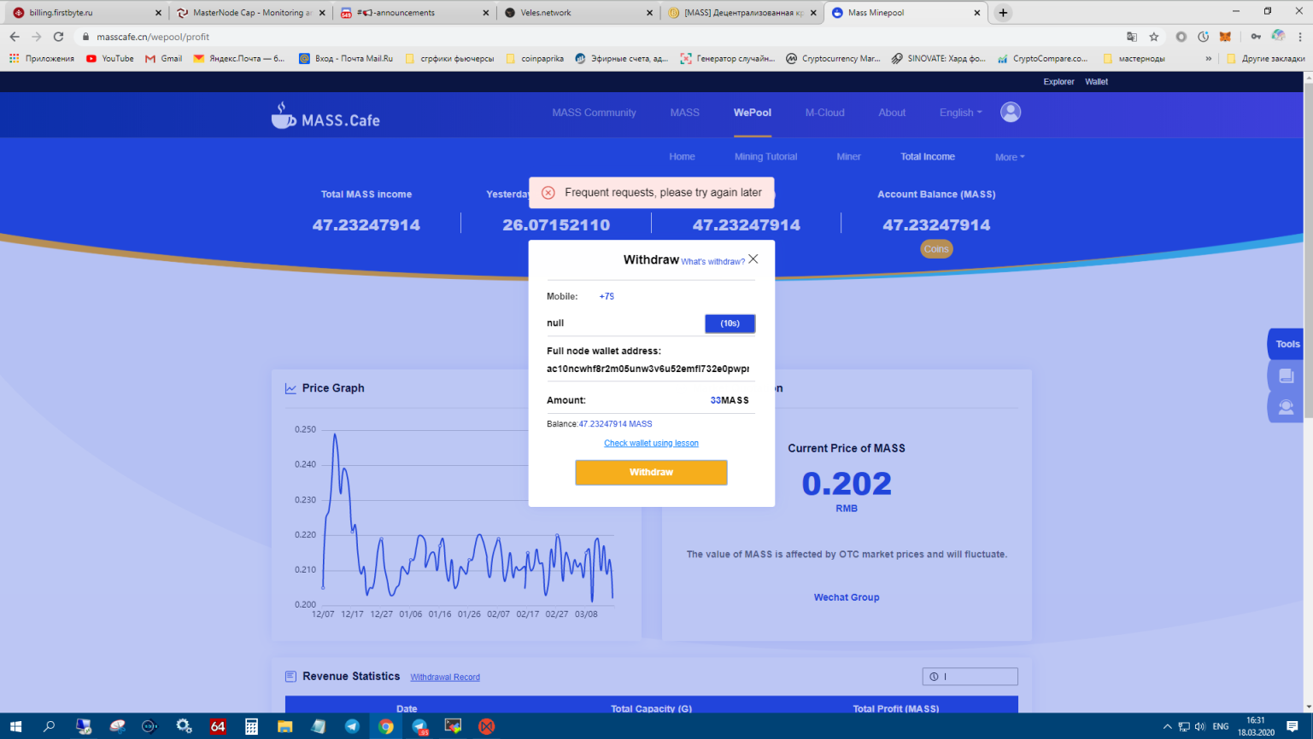Open the What's withdraw? link
Screen dimensions: 1313x739
[x=712, y=262]
